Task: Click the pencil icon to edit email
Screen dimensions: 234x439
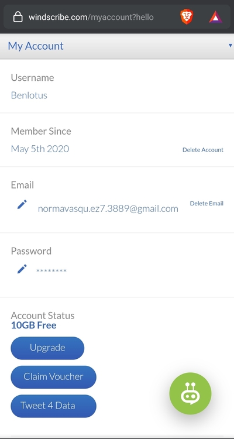Action: 22,204
